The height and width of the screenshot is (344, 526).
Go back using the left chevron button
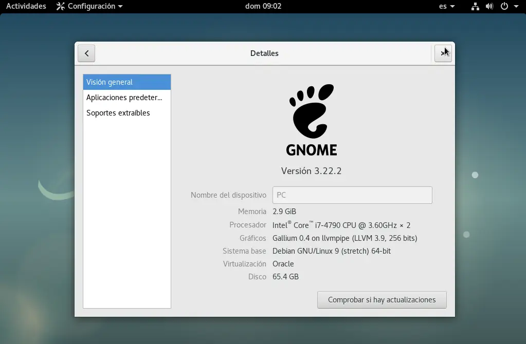pyautogui.click(x=86, y=53)
